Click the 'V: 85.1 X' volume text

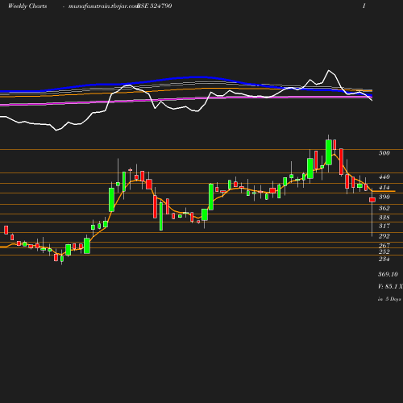390,286
